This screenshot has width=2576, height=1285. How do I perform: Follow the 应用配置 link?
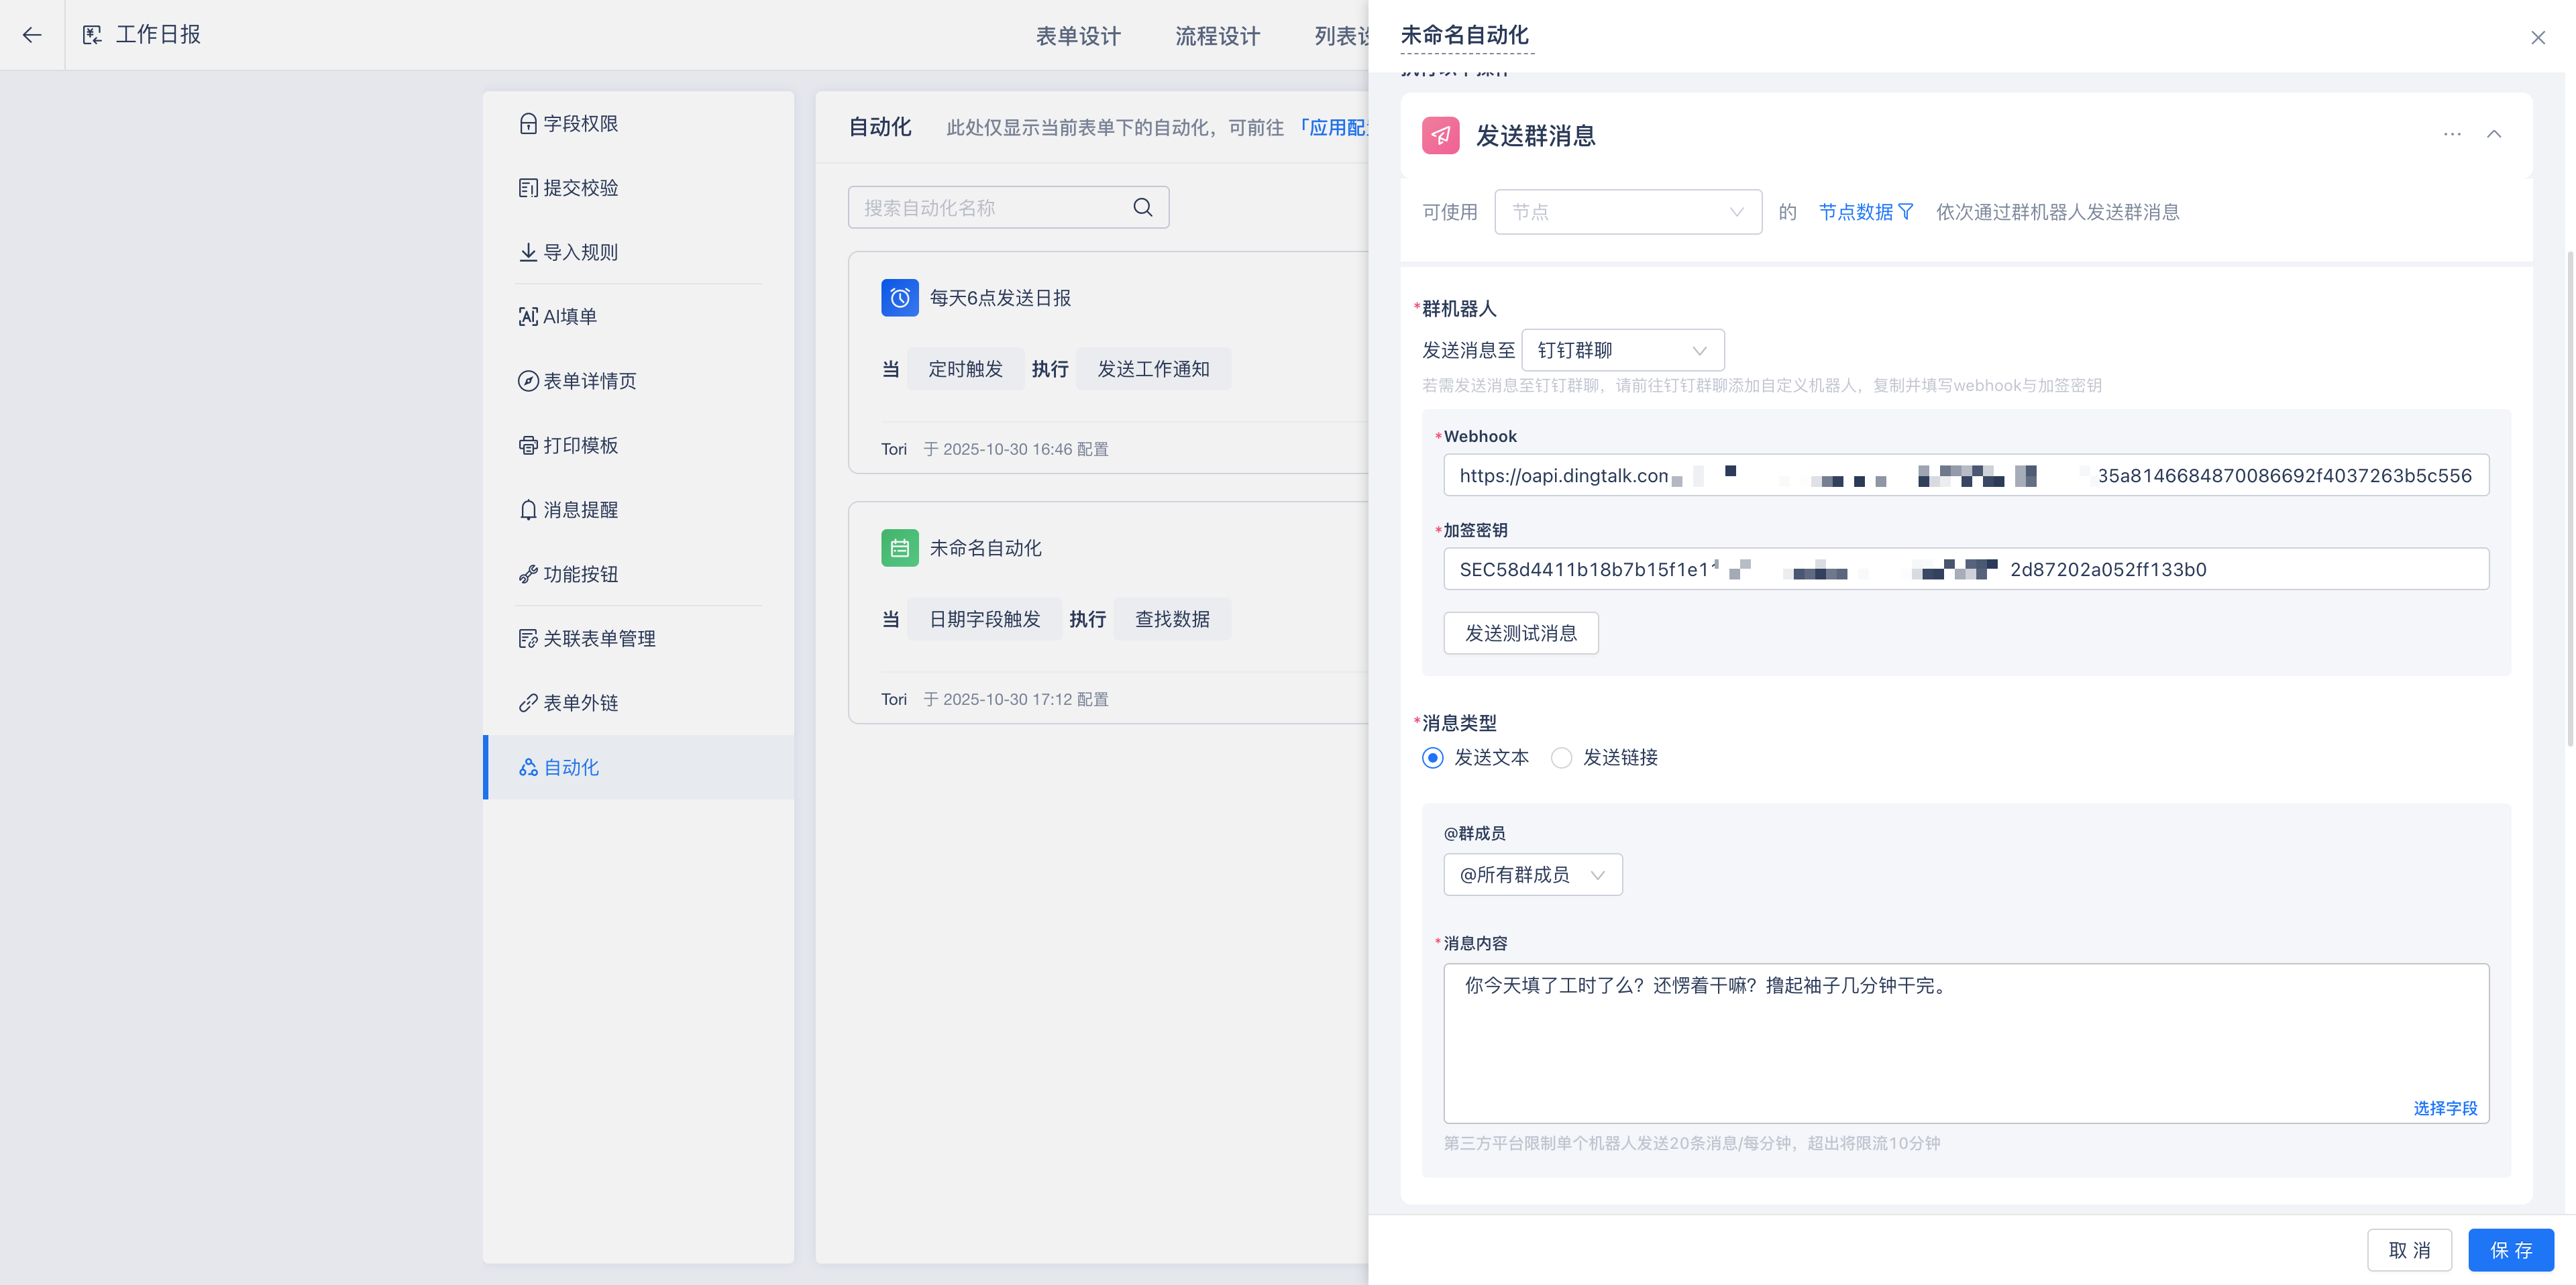tap(1332, 127)
